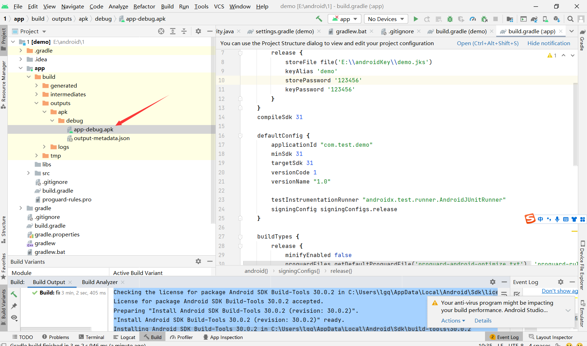Collapse the debug folder in Project tree
The image size is (587, 346).
pos(52,120)
